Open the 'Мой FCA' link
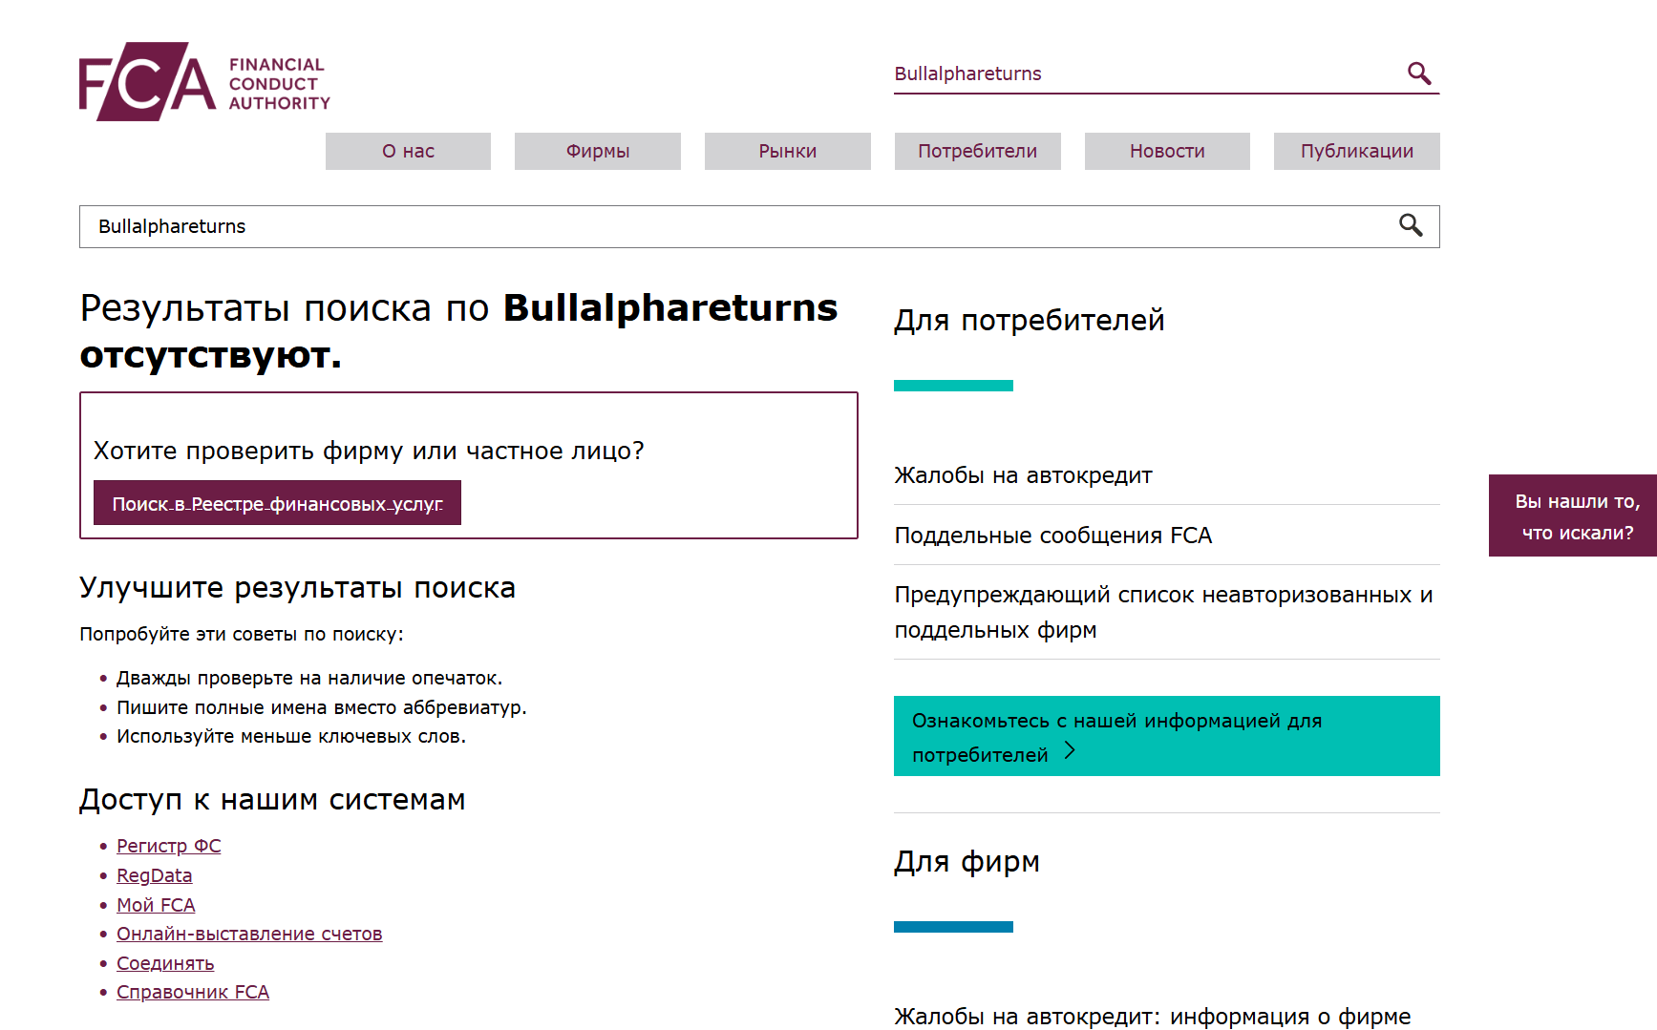This screenshot has width=1657, height=1030. coord(156,905)
